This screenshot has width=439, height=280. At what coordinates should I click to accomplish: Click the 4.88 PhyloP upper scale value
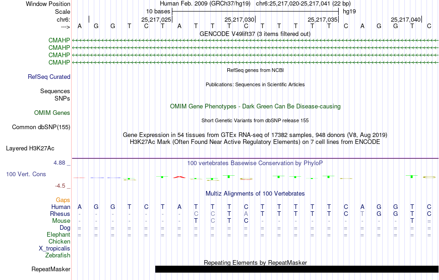tap(59, 163)
